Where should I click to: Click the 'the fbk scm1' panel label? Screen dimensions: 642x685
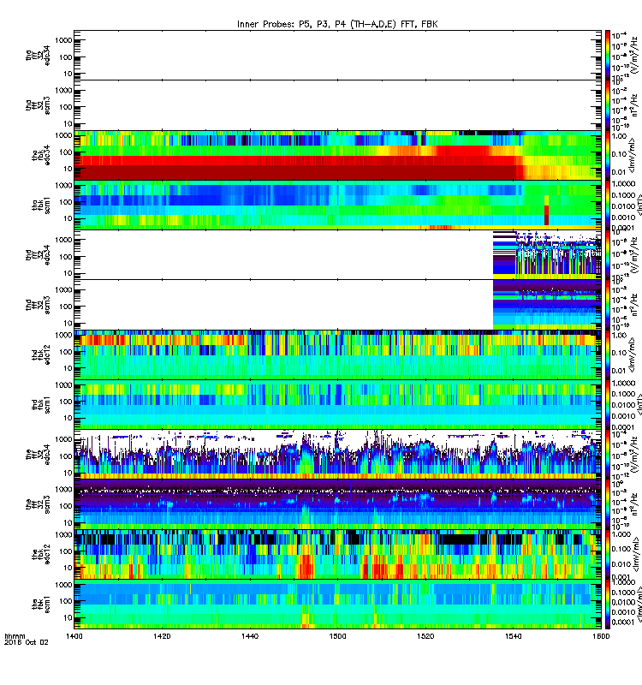click(41, 605)
